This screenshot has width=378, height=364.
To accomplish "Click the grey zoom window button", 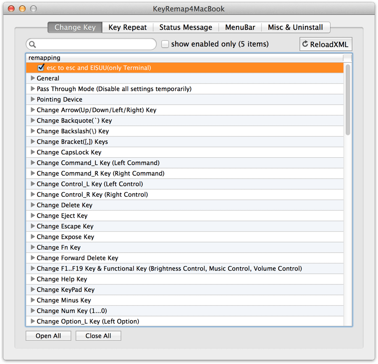I will (34, 9).
